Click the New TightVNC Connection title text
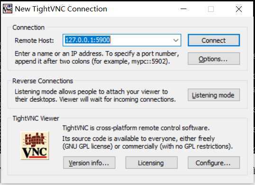 [x=61, y=9]
